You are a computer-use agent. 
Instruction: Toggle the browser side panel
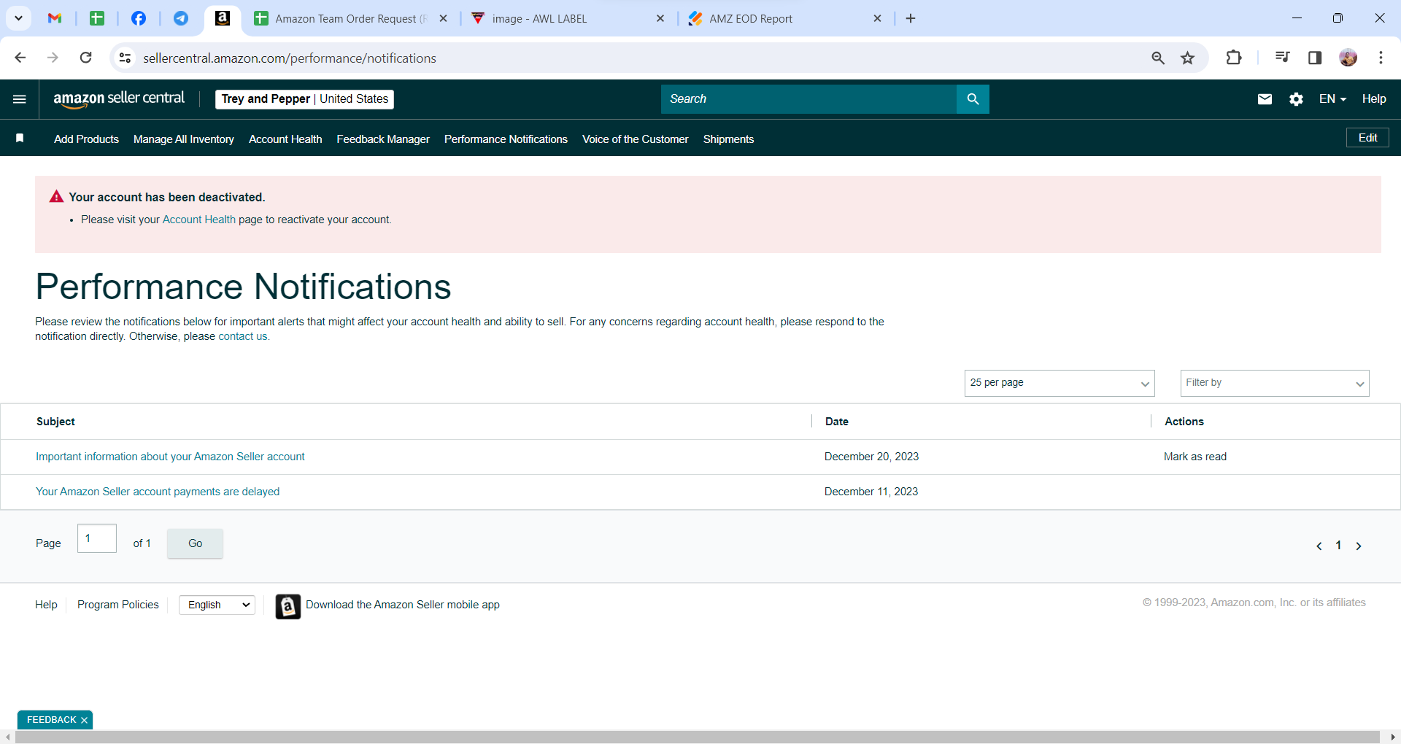point(1315,58)
